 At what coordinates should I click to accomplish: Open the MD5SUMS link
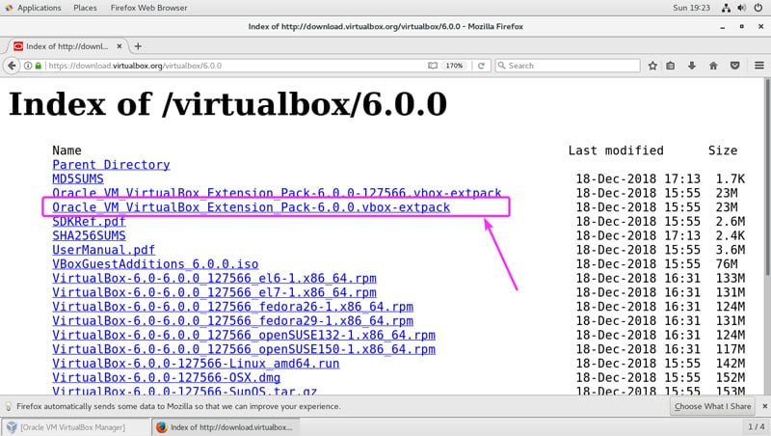pyautogui.click(x=78, y=179)
